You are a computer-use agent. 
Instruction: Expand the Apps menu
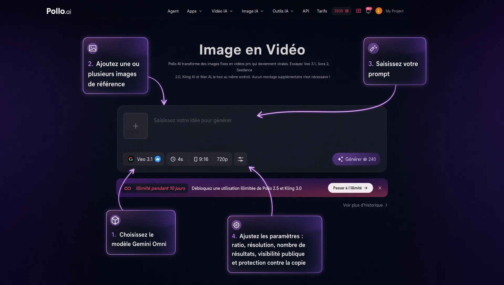pyautogui.click(x=194, y=11)
